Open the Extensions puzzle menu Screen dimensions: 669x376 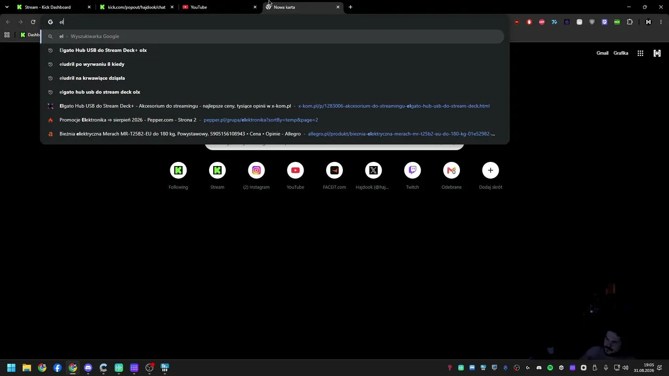pyautogui.click(x=630, y=22)
